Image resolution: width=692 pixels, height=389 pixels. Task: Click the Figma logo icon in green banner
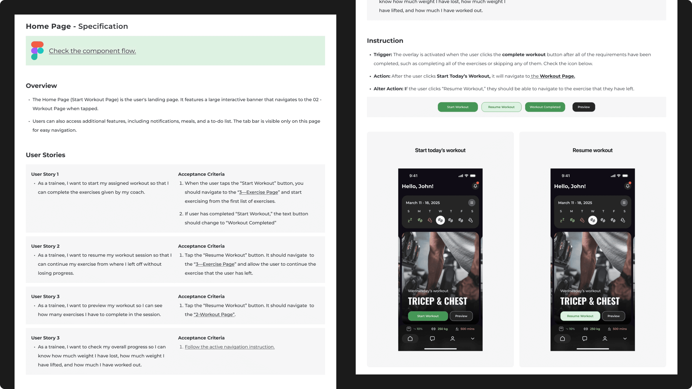(x=37, y=51)
